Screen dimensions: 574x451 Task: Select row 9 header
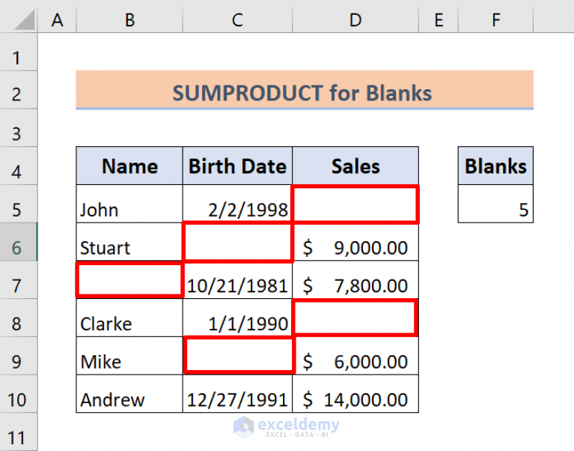[x=19, y=356]
